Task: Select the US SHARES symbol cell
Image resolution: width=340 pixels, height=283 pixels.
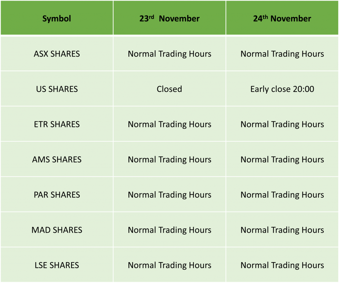Action: pyautogui.click(x=56, y=89)
